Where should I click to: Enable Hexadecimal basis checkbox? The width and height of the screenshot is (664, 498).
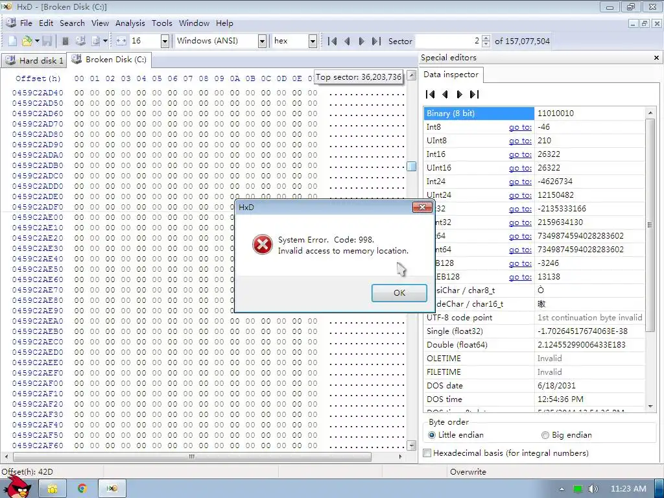pyautogui.click(x=427, y=453)
